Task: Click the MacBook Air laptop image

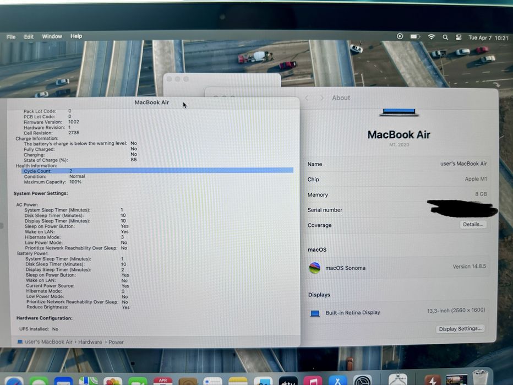Action: 399,112
